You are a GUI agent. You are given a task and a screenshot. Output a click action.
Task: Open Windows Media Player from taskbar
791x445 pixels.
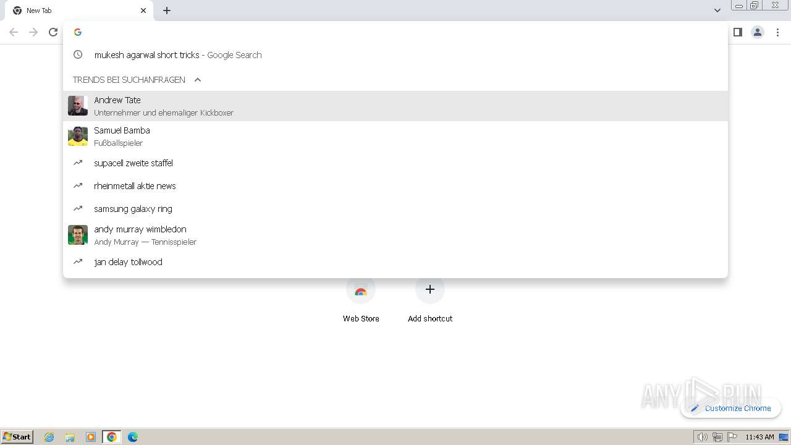[x=91, y=437]
